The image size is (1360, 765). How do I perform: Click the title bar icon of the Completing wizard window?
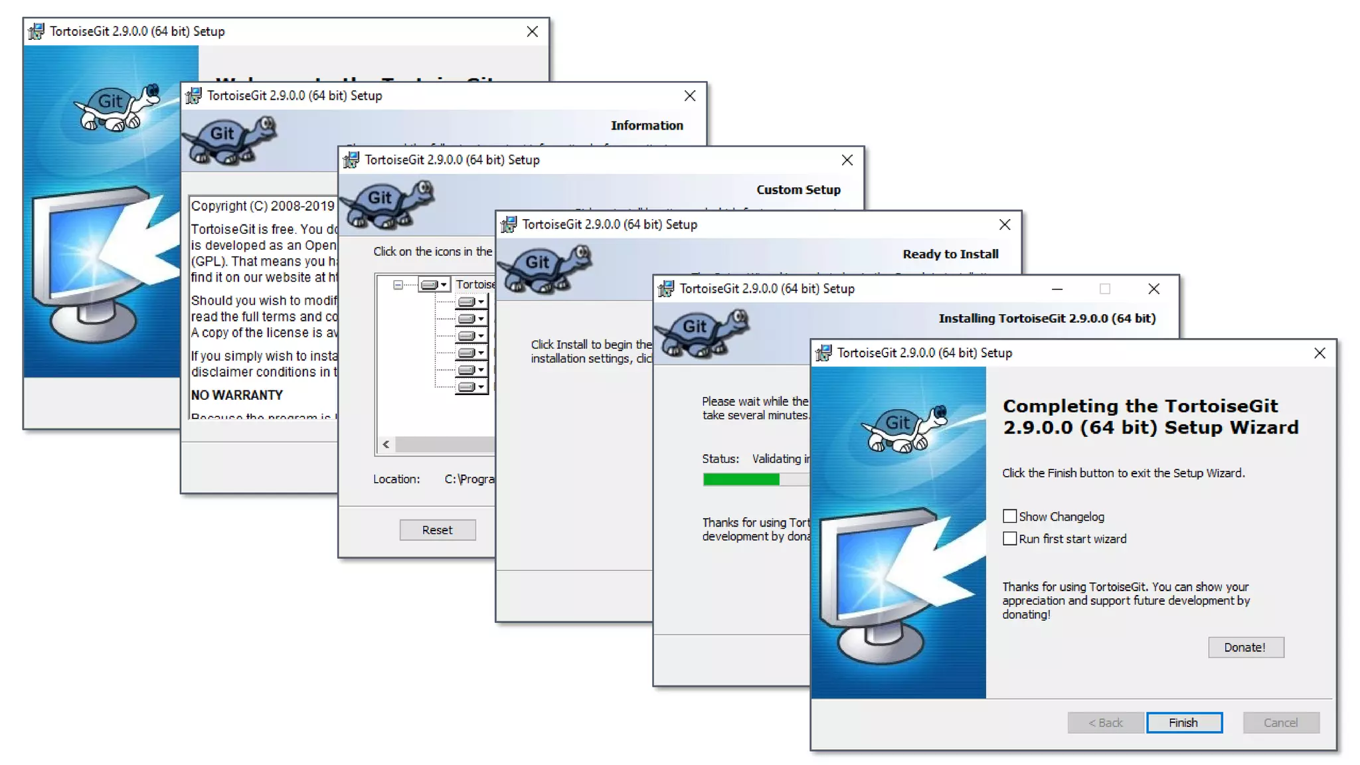point(823,353)
